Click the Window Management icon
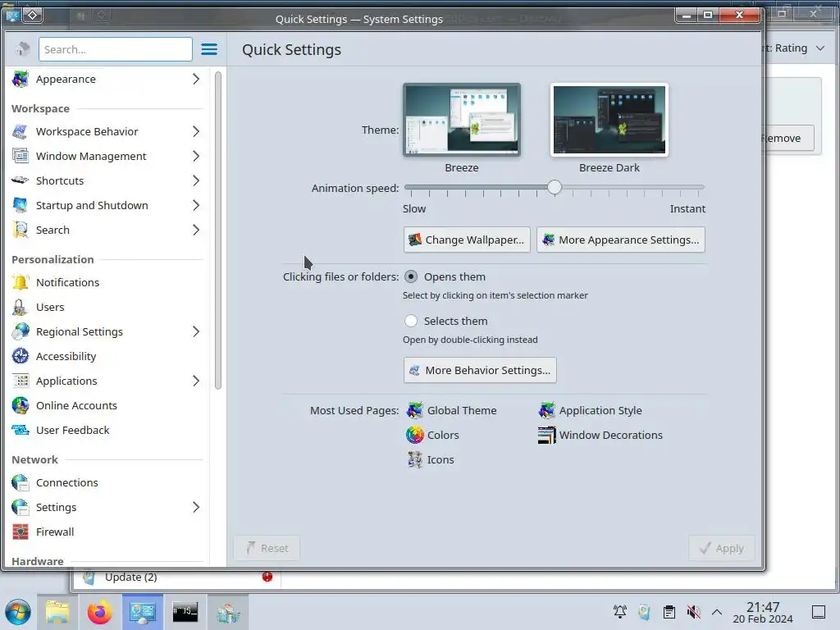Screen dimensions: 840x630 (21, 156)
